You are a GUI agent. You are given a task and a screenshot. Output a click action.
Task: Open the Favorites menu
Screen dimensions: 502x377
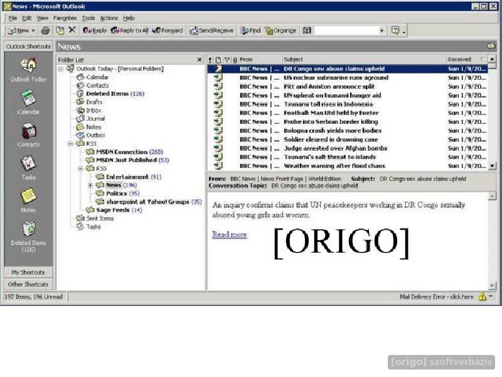point(65,18)
